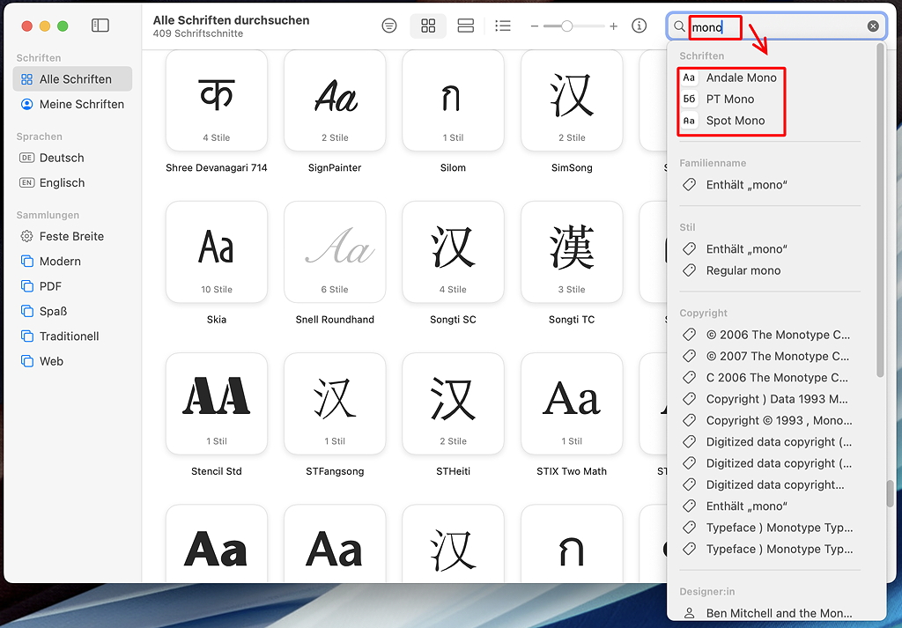This screenshot has width=902, height=628.
Task: Filter fonts by the Deutsch language
Action: [x=60, y=158]
